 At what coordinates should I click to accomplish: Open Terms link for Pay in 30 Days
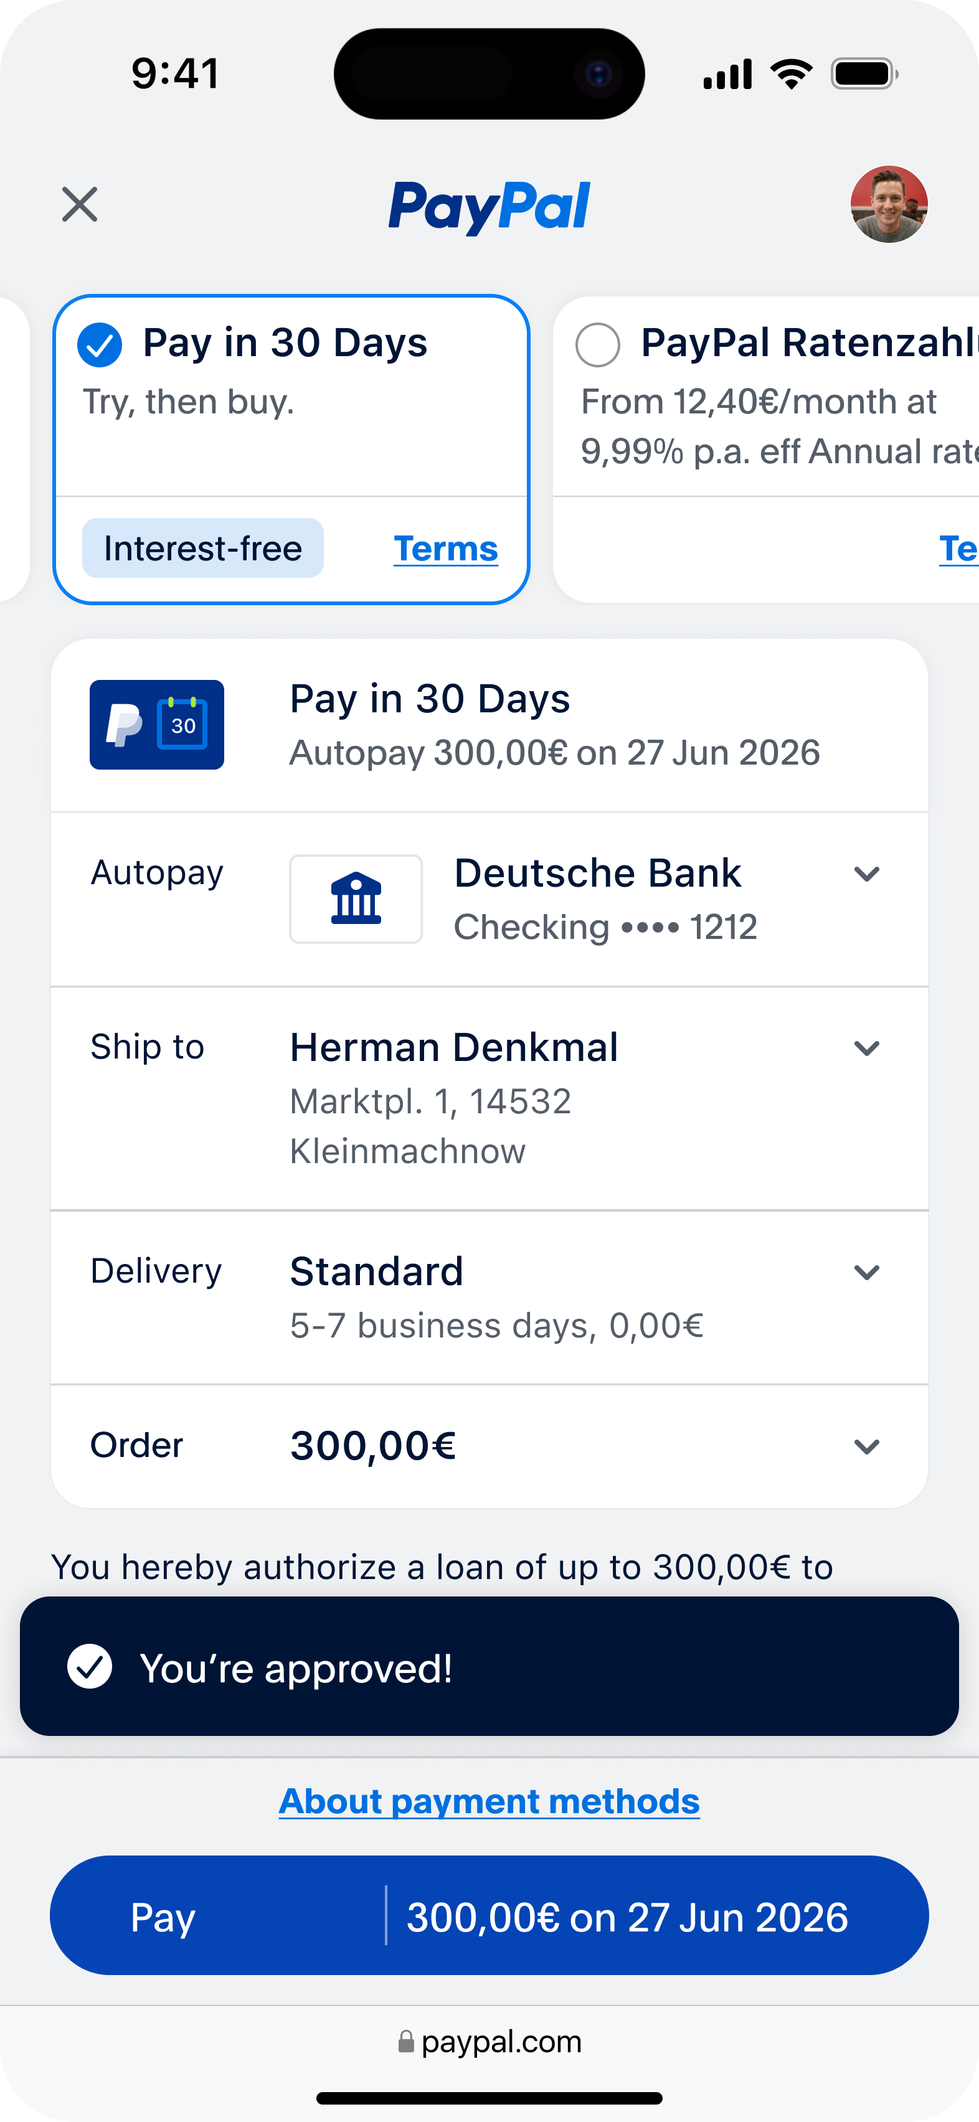[x=446, y=549]
